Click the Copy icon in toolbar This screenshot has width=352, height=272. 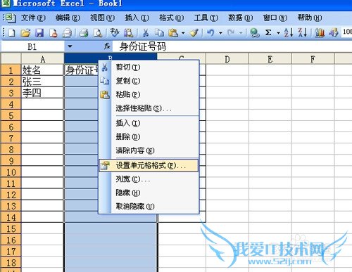(x=159, y=33)
